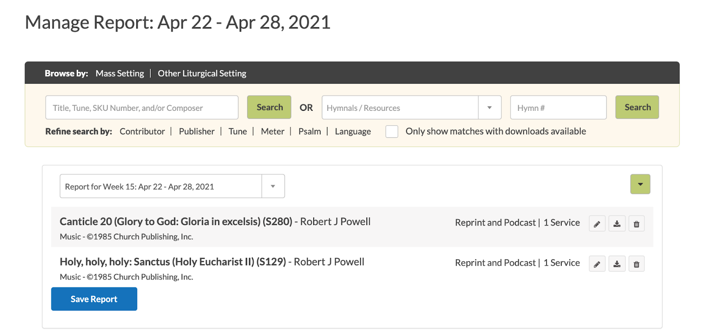Viewport: 701px width, 336px height.
Task: Refine search by Contributor
Action: pos(142,131)
